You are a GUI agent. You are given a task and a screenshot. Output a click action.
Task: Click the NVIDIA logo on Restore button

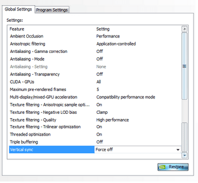pyautogui.click(x=162, y=167)
